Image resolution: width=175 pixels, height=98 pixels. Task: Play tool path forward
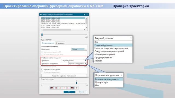pos(64,88)
